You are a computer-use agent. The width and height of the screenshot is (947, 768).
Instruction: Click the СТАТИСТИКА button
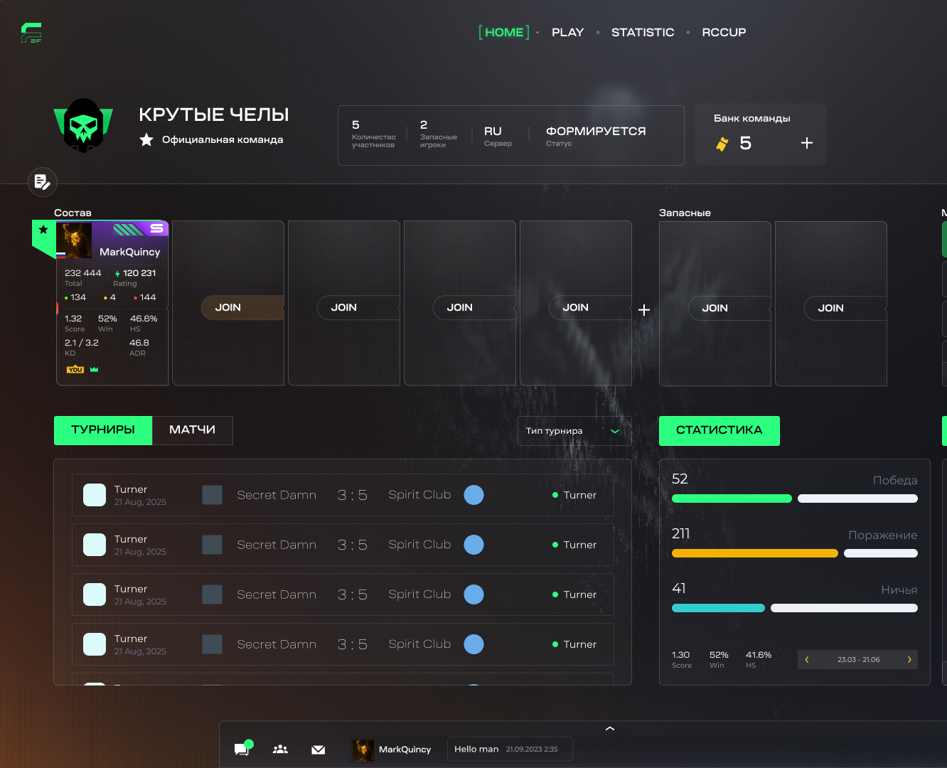tap(719, 430)
